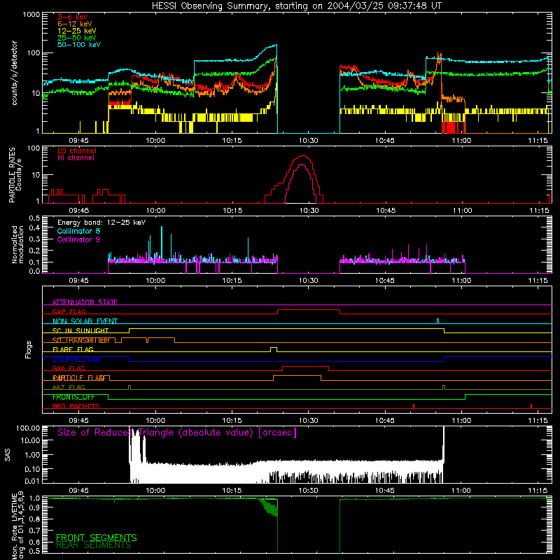Screen dimensions: 560x560
Task: Click the BAD PACKETS flag label
Action: (x=76, y=406)
